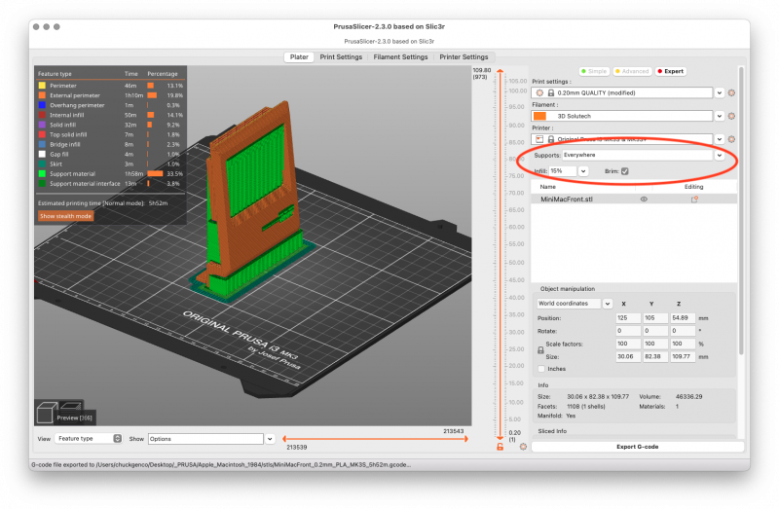Select Simple mode

(x=594, y=71)
